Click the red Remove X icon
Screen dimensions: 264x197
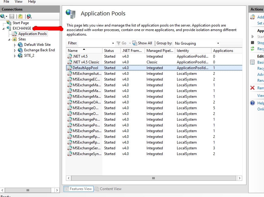pos(252,88)
